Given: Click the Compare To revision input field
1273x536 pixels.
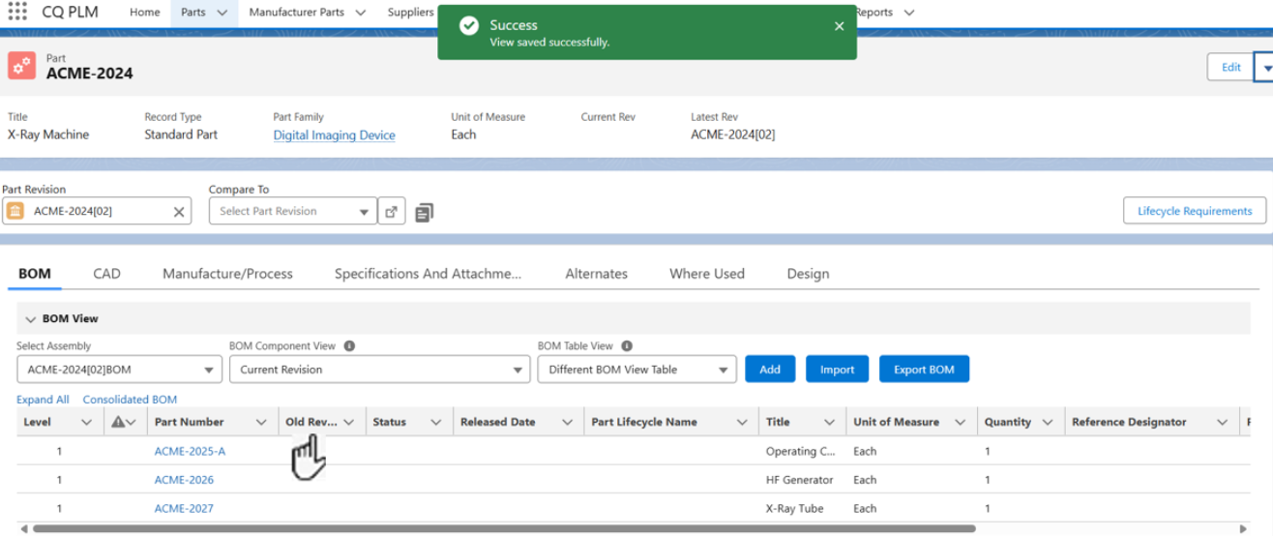Looking at the screenshot, I should click(x=285, y=212).
